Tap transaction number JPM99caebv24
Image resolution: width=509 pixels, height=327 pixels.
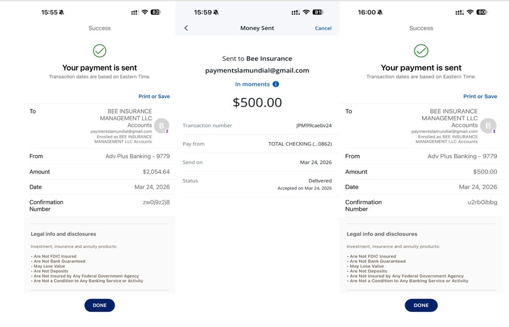point(313,125)
